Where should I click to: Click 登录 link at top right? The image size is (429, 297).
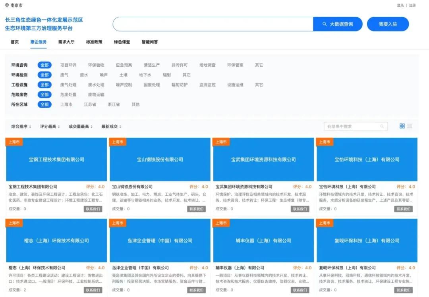point(400,5)
